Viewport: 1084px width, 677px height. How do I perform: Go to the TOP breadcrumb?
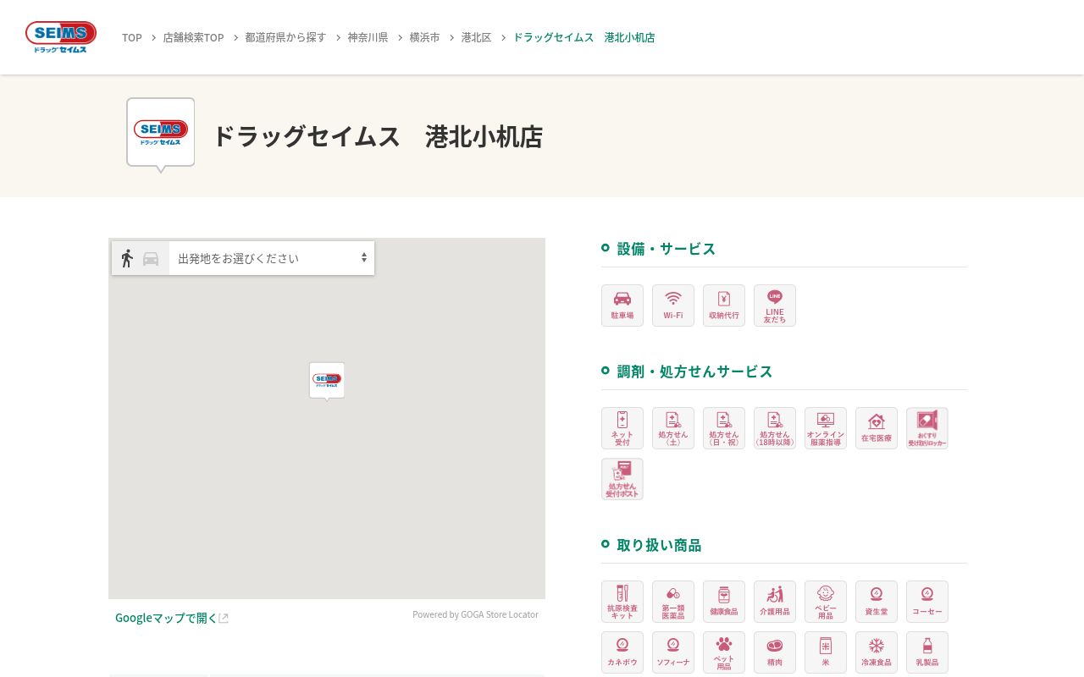[132, 37]
